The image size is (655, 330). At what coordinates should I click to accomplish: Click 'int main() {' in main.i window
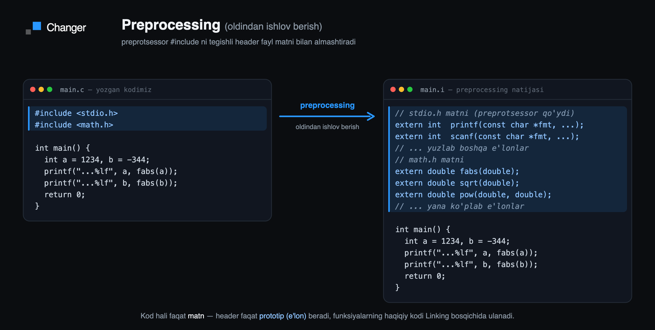pos(423,230)
